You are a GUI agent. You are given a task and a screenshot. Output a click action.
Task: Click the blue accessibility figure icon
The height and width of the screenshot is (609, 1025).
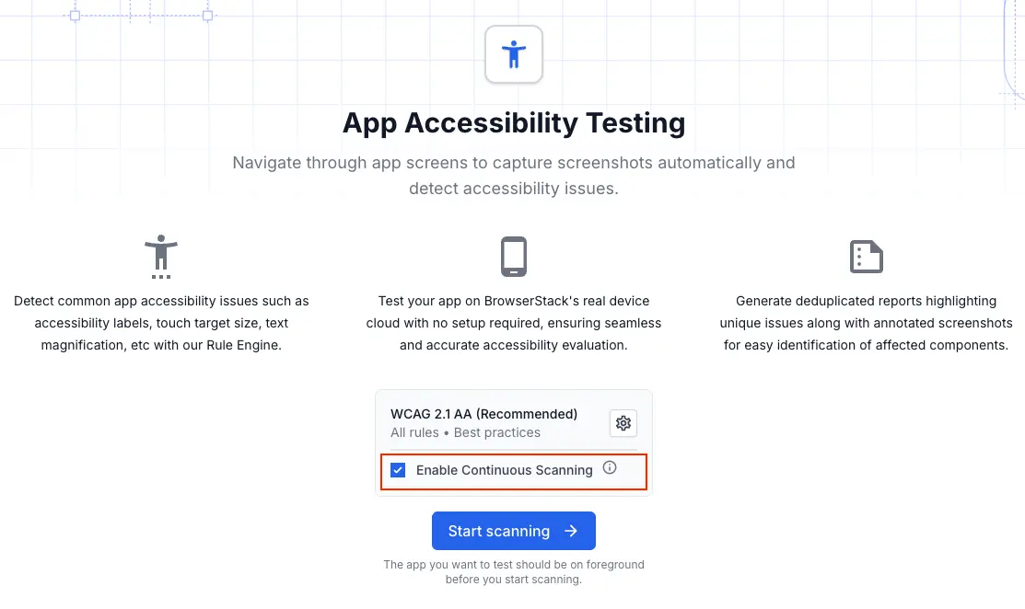click(x=514, y=54)
